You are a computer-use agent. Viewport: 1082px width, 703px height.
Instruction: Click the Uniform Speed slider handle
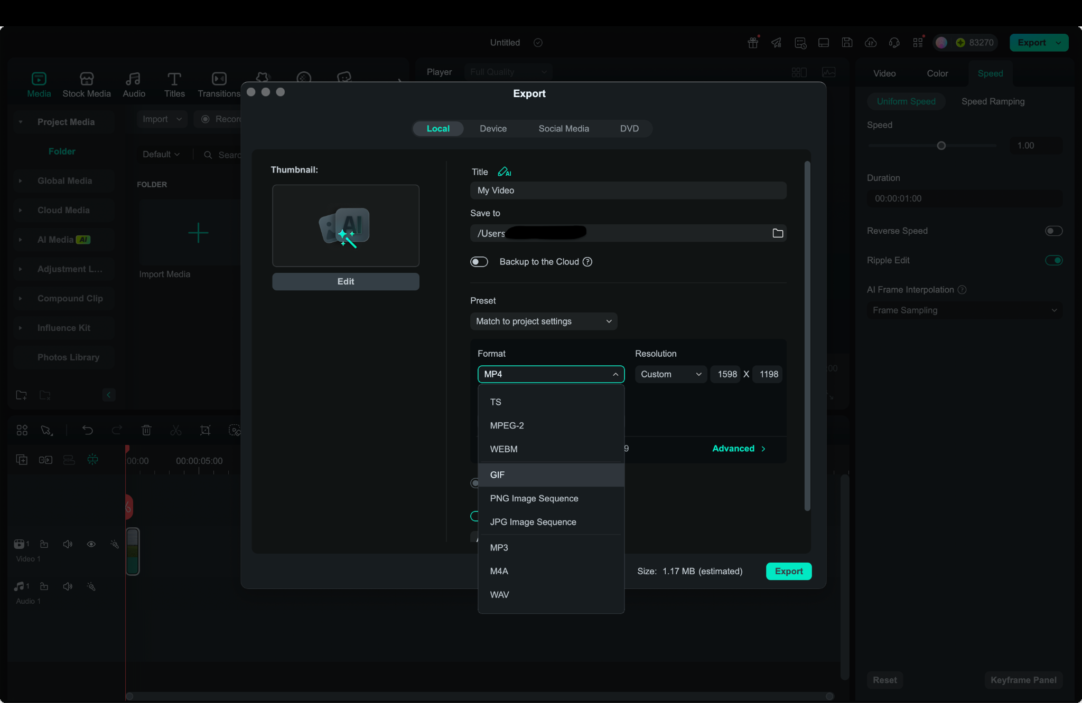pyautogui.click(x=941, y=146)
